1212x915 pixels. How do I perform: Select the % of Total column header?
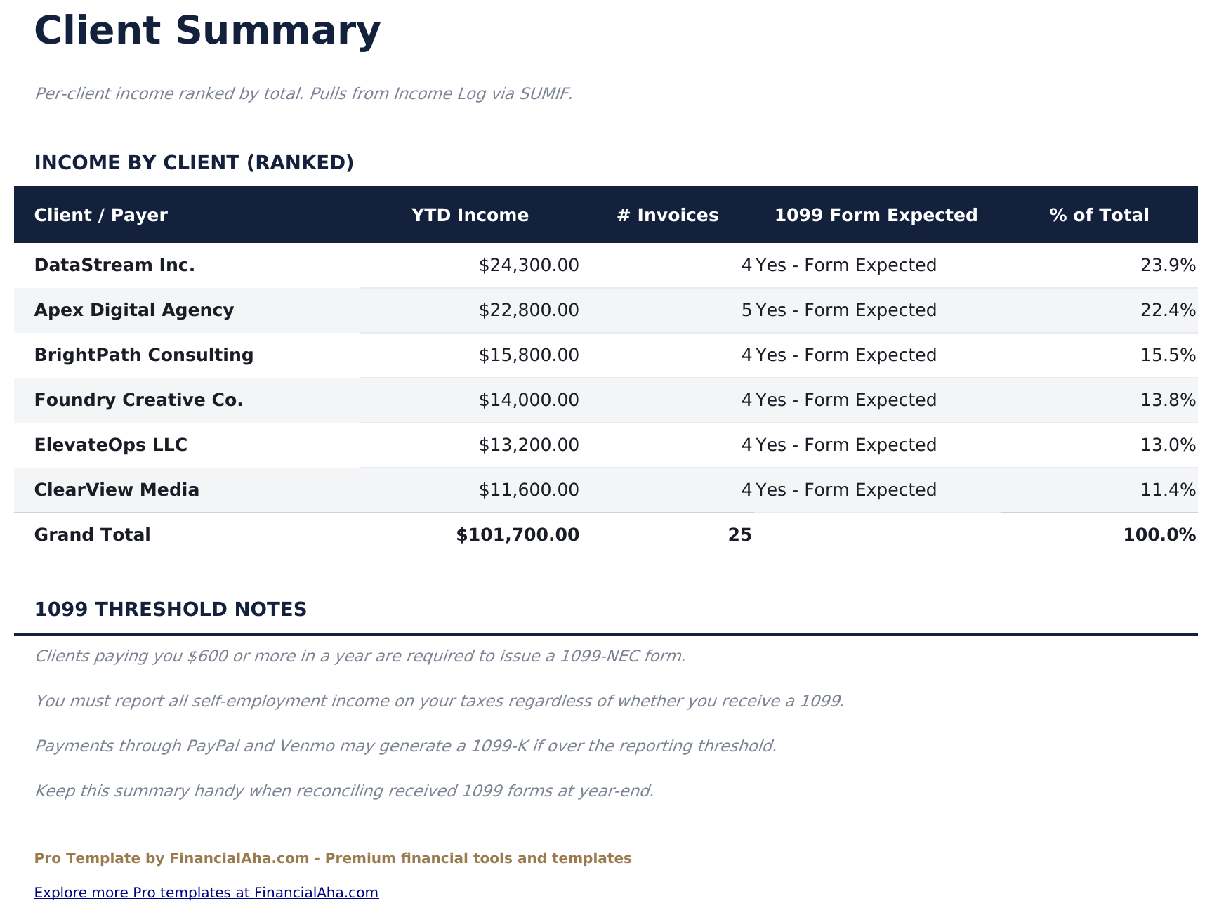tap(1098, 215)
